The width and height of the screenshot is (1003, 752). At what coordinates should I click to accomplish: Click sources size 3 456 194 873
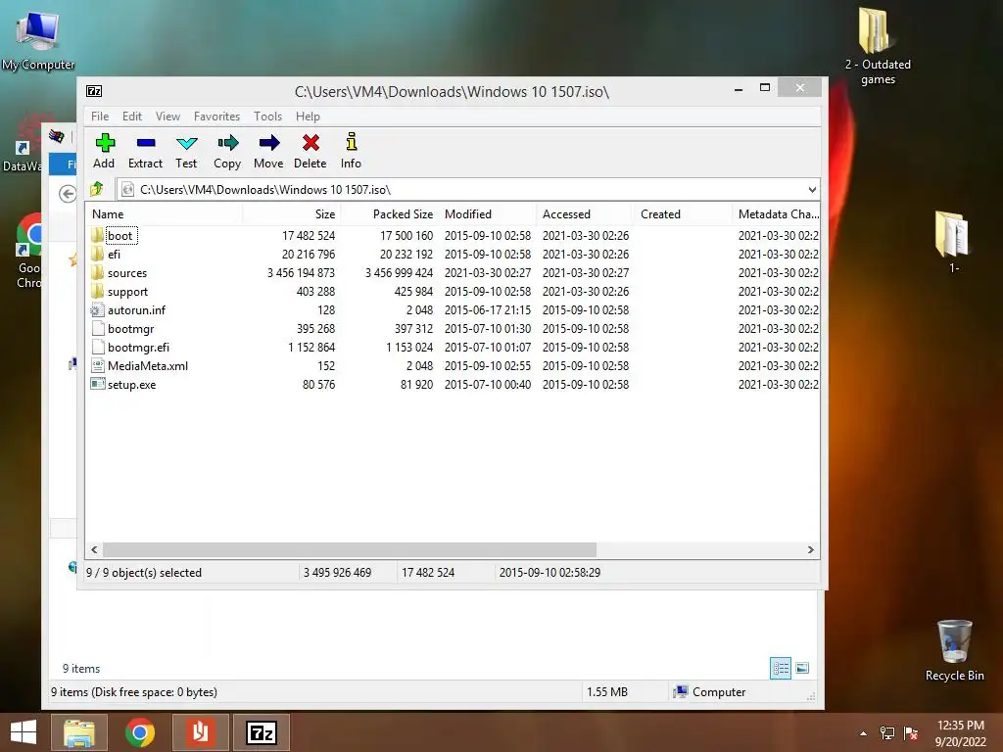tap(301, 273)
